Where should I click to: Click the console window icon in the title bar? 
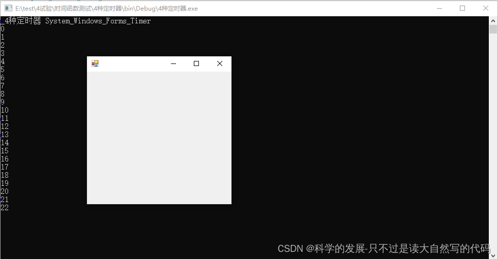click(9, 8)
